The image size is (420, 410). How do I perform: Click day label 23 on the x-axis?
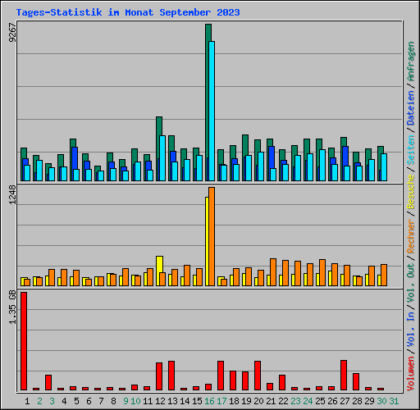tap(295, 401)
